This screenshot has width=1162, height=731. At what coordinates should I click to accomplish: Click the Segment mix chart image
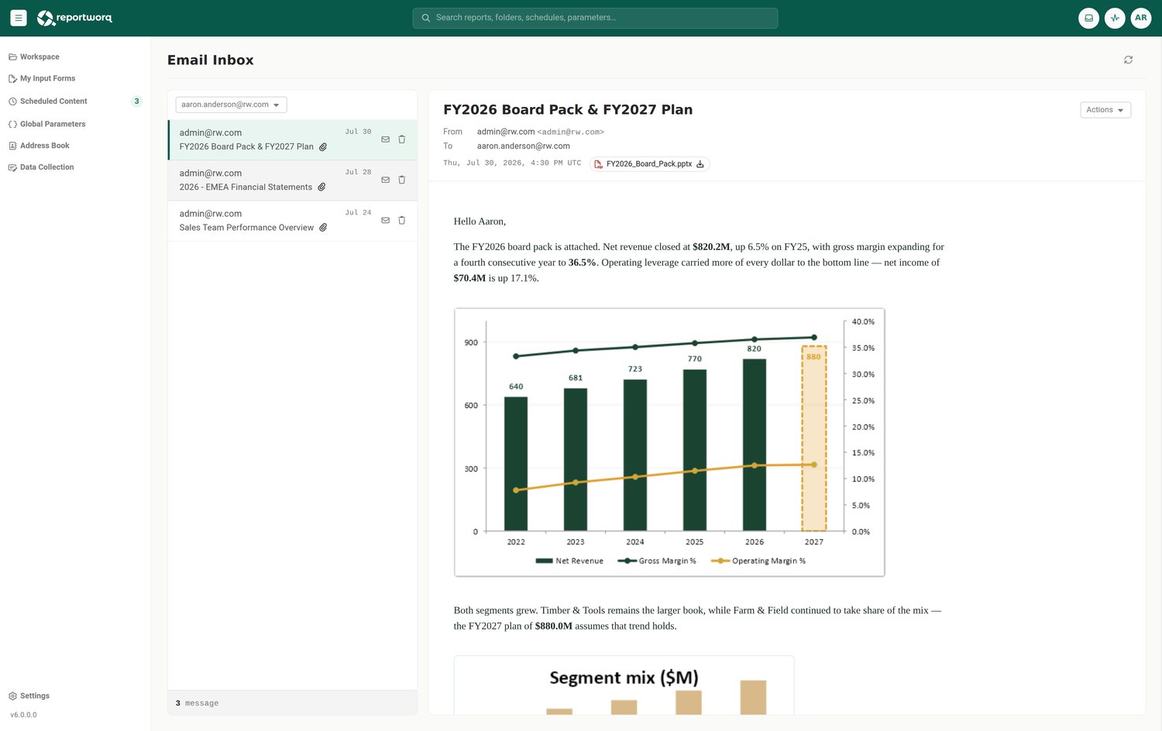[624, 685]
